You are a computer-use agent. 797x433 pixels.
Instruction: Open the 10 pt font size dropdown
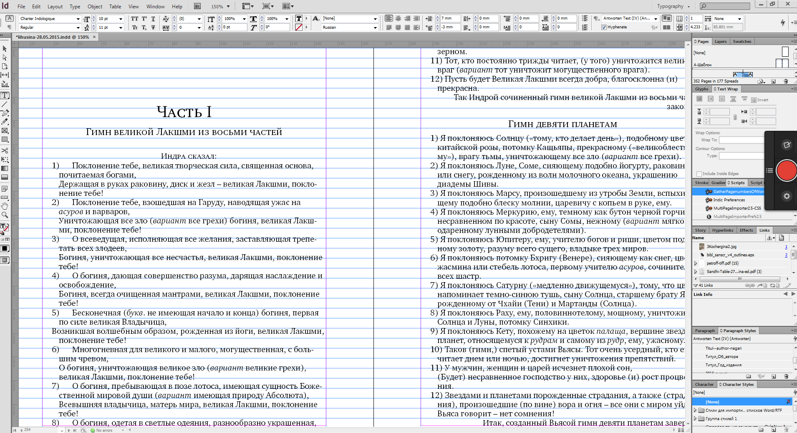pos(121,19)
